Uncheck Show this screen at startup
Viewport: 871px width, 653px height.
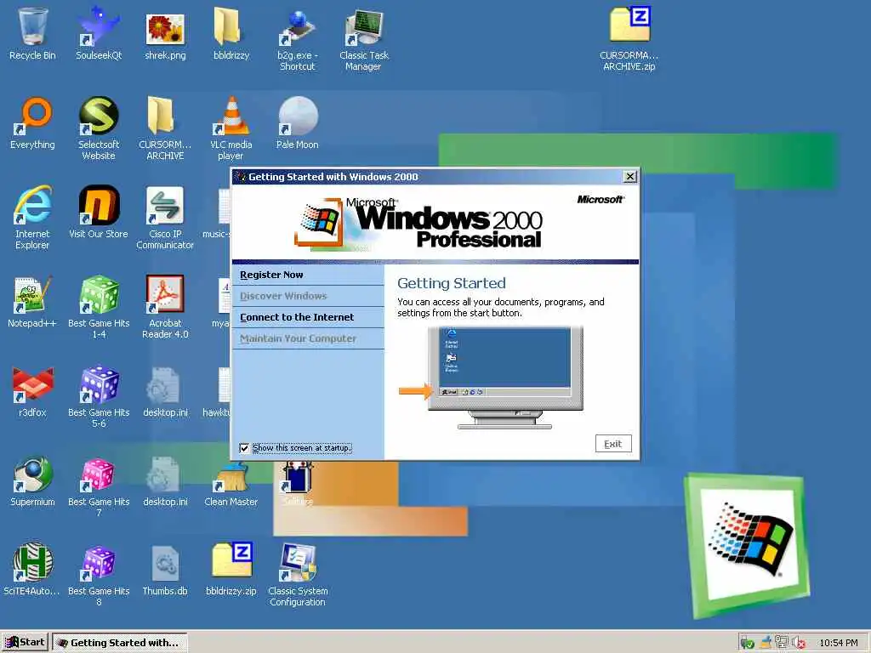(x=244, y=448)
